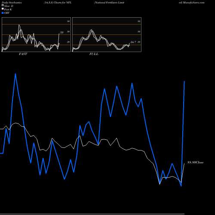The image size is (215, 215).
Task: Click the Slow D legend swatch
Action: (x=3, y=6)
